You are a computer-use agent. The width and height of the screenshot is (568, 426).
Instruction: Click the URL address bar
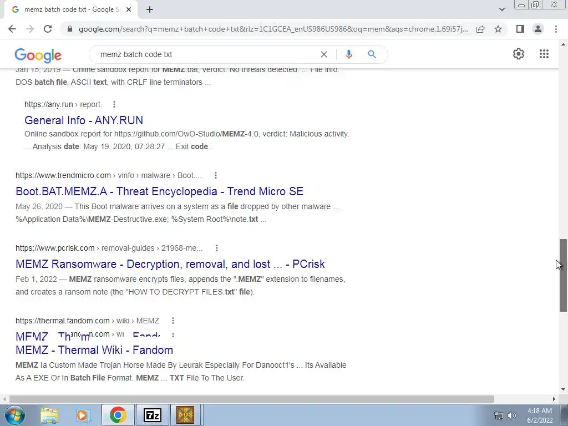273,29
